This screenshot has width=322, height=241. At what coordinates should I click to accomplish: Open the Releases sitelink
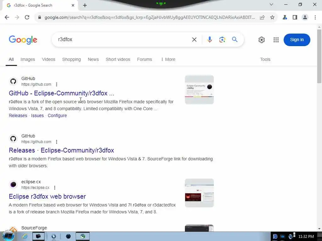pyautogui.click(x=18, y=115)
